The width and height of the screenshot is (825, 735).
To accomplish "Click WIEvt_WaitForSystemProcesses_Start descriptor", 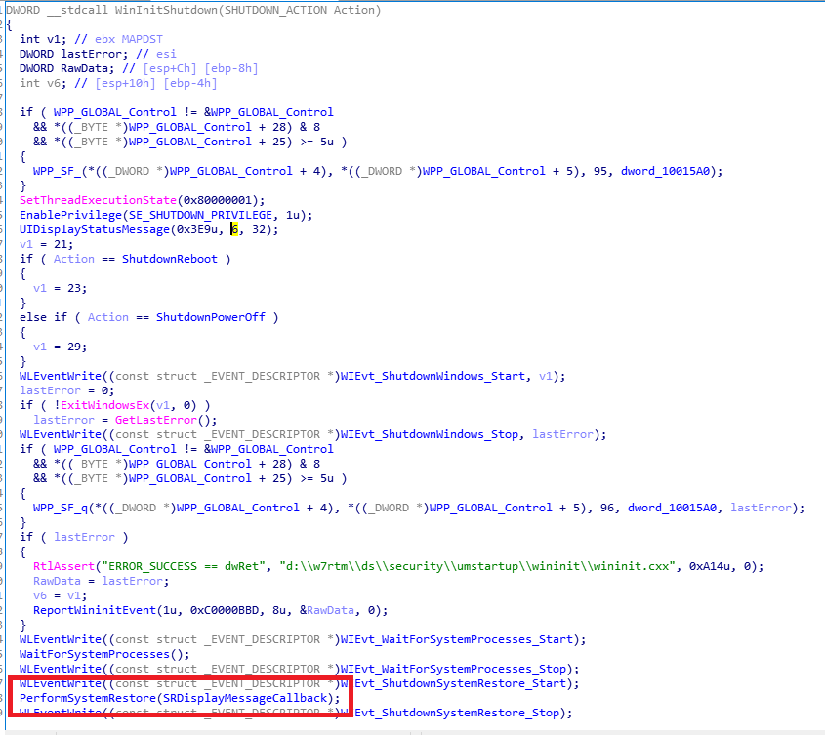I will (457, 640).
